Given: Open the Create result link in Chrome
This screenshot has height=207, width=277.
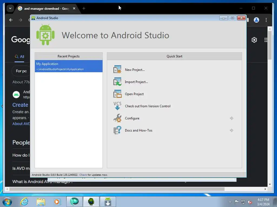Looking at the screenshot, I should tap(20, 105).
